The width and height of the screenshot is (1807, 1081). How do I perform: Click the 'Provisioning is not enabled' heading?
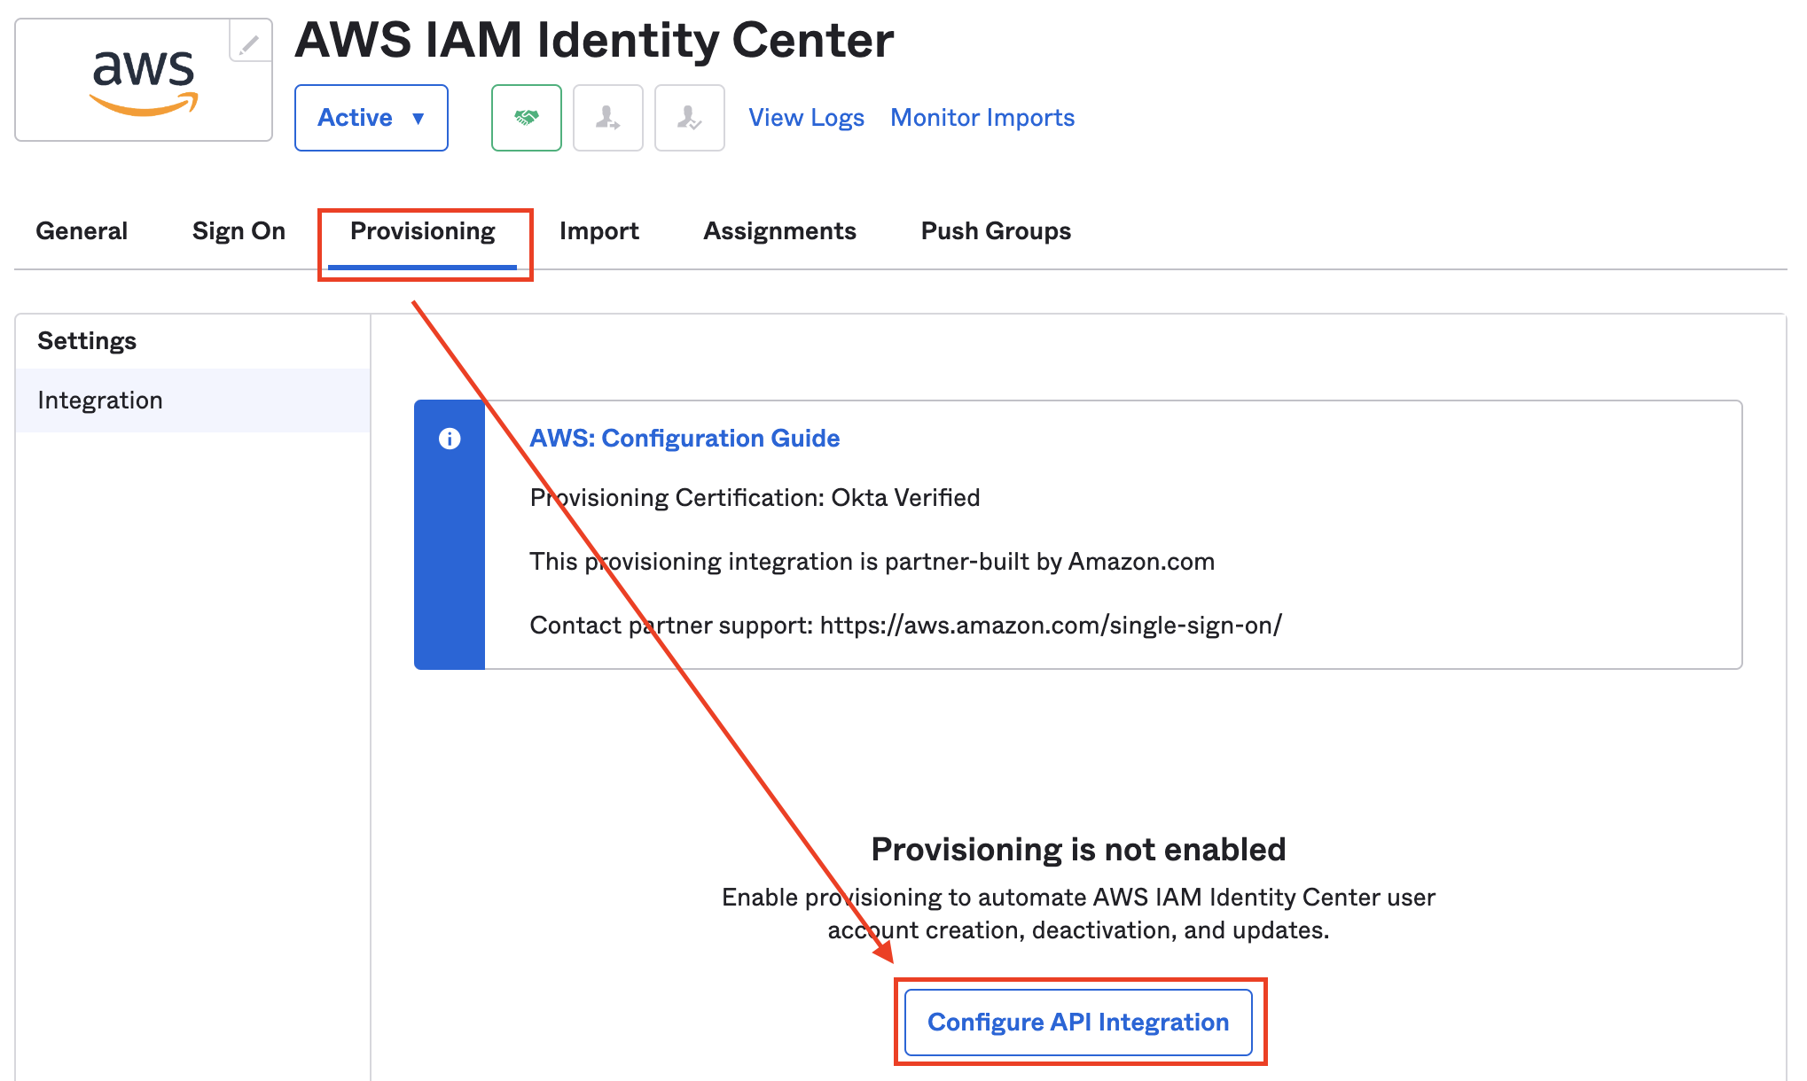(1078, 849)
